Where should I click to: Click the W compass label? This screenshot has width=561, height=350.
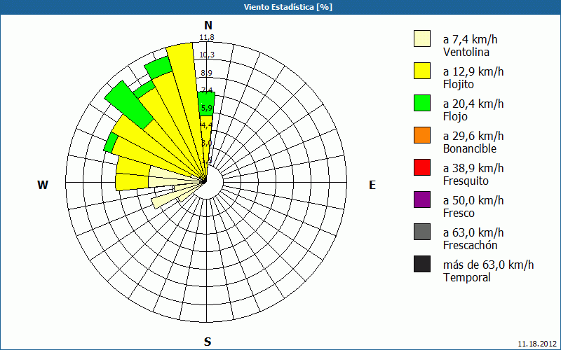click(43, 185)
